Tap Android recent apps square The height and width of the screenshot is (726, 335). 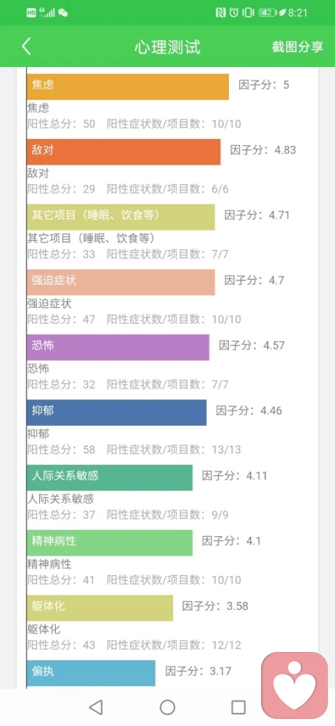pyautogui.click(x=238, y=707)
